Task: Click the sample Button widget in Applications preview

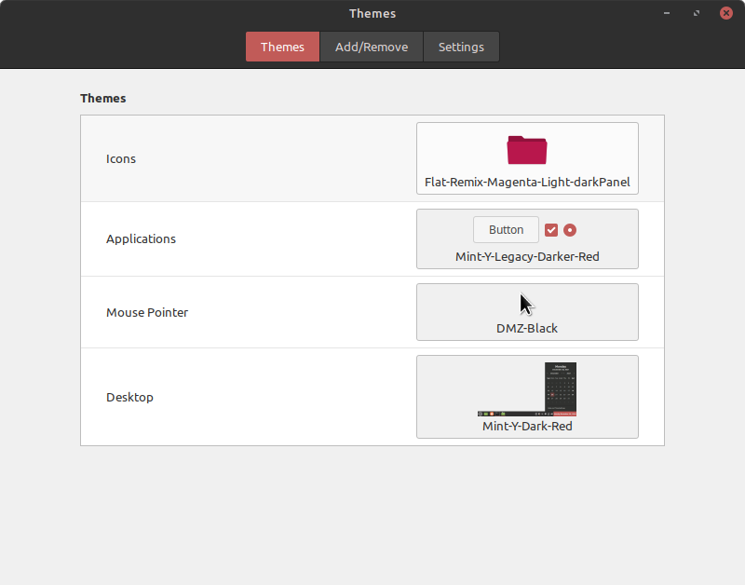Action: (x=506, y=229)
